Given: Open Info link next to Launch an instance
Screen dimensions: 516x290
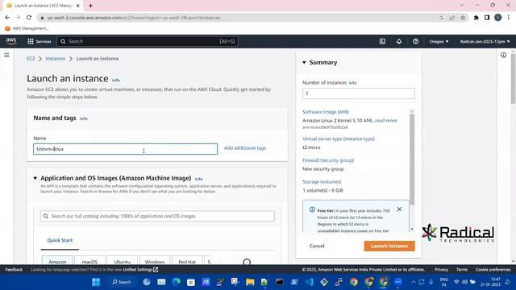Looking at the screenshot, I should point(116,80).
